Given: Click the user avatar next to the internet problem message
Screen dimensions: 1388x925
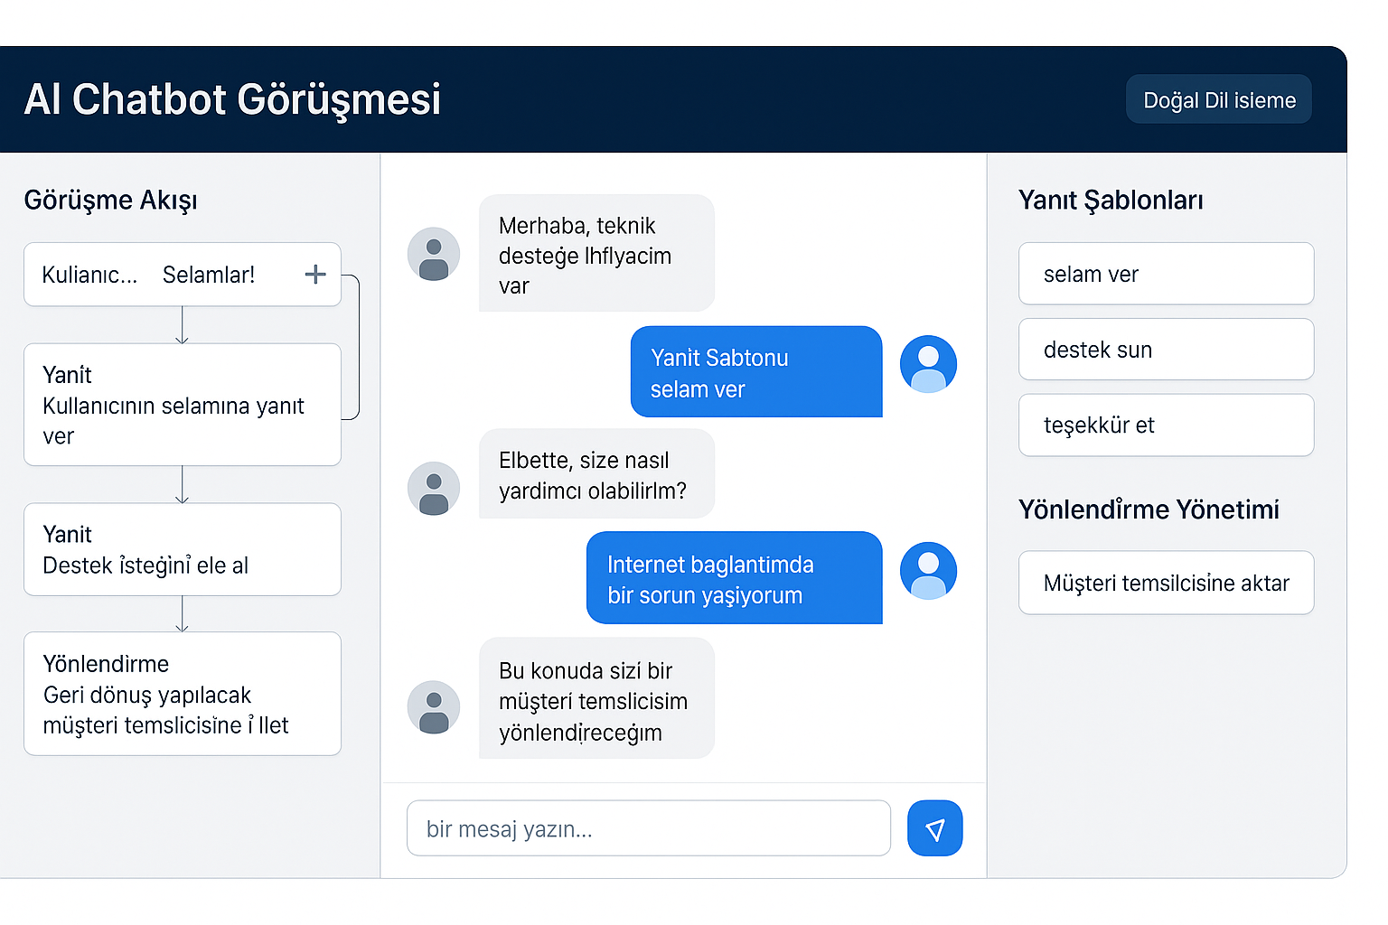Looking at the screenshot, I should point(928,570).
